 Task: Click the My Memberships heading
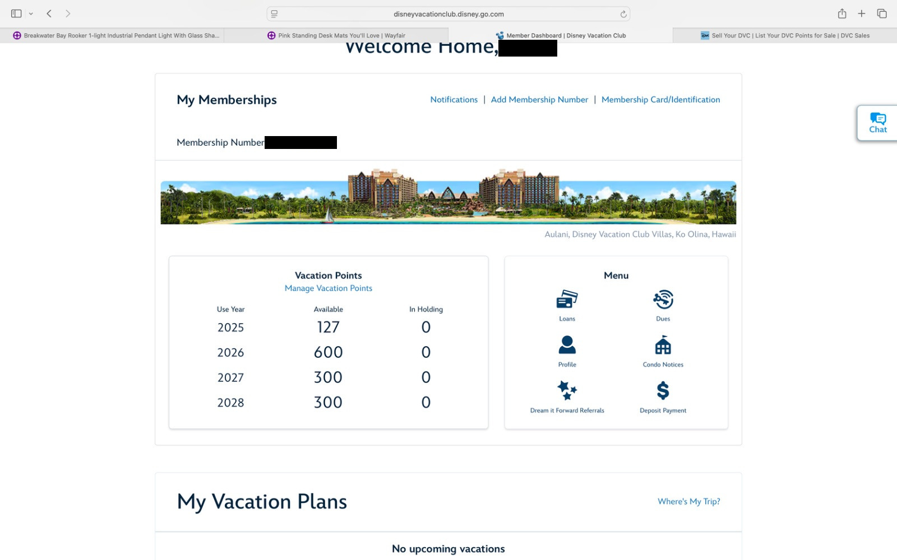pos(226,100)
